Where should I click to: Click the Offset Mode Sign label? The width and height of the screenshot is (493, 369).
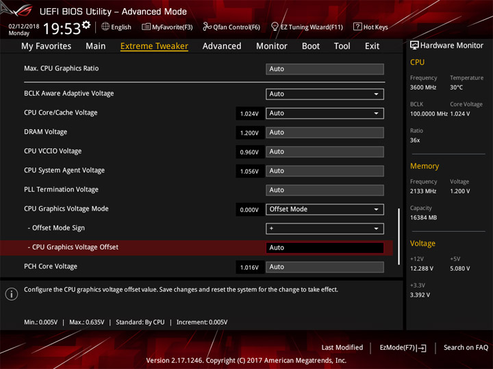(58, 228)
